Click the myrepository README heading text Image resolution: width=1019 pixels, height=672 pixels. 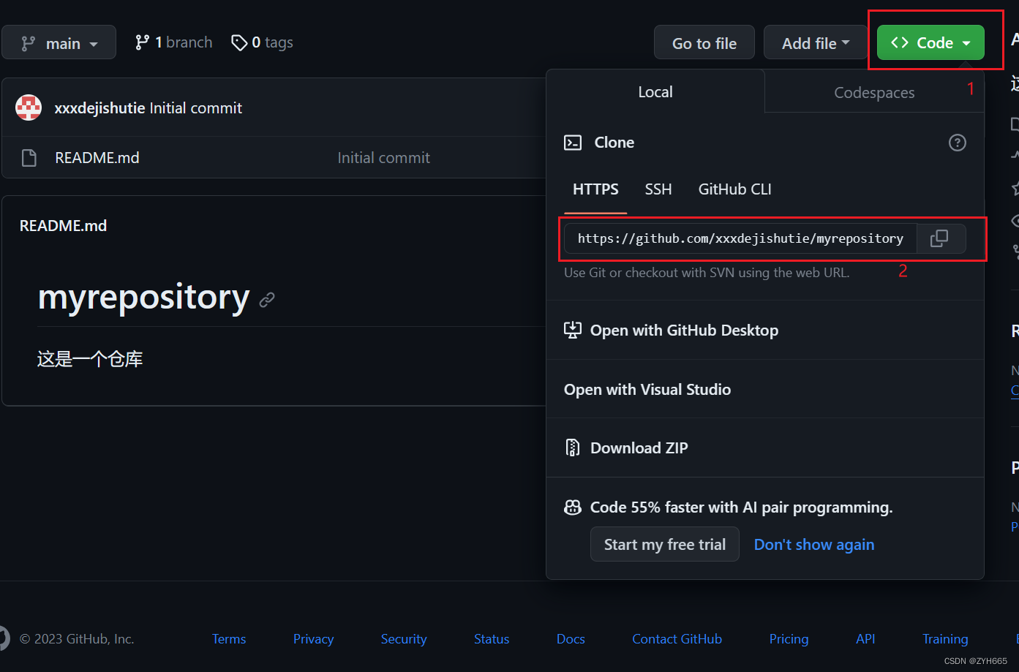(x=143, y=298)
